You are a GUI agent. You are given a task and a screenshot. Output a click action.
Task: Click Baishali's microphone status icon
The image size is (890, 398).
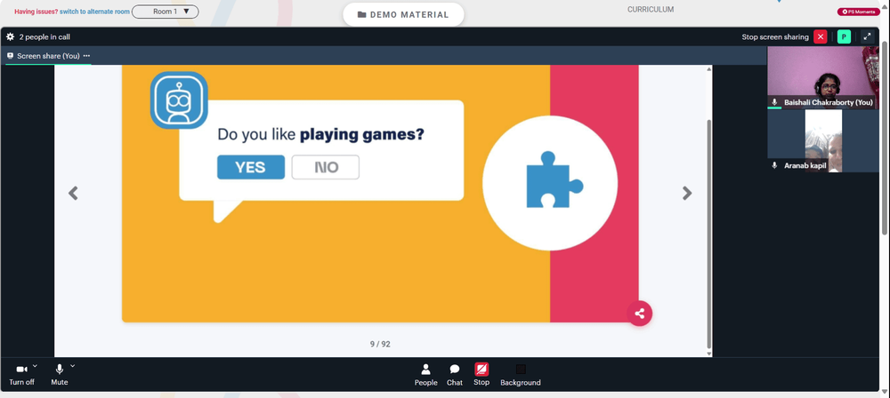(x=774, y=102)
